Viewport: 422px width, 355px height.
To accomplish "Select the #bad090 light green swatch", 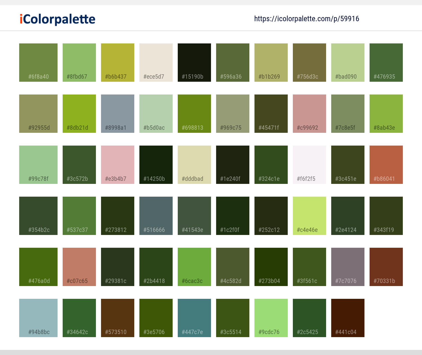I will point(348,63).
